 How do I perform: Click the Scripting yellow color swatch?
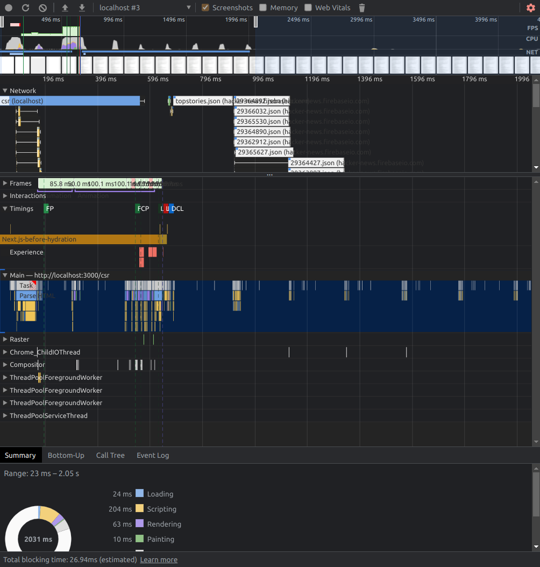(x=139, y=508)
